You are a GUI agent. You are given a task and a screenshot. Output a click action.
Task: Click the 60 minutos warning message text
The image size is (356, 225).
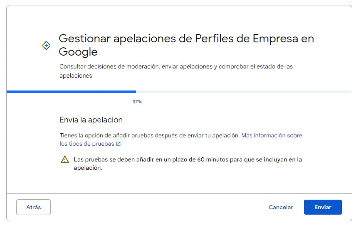point(187,159)
